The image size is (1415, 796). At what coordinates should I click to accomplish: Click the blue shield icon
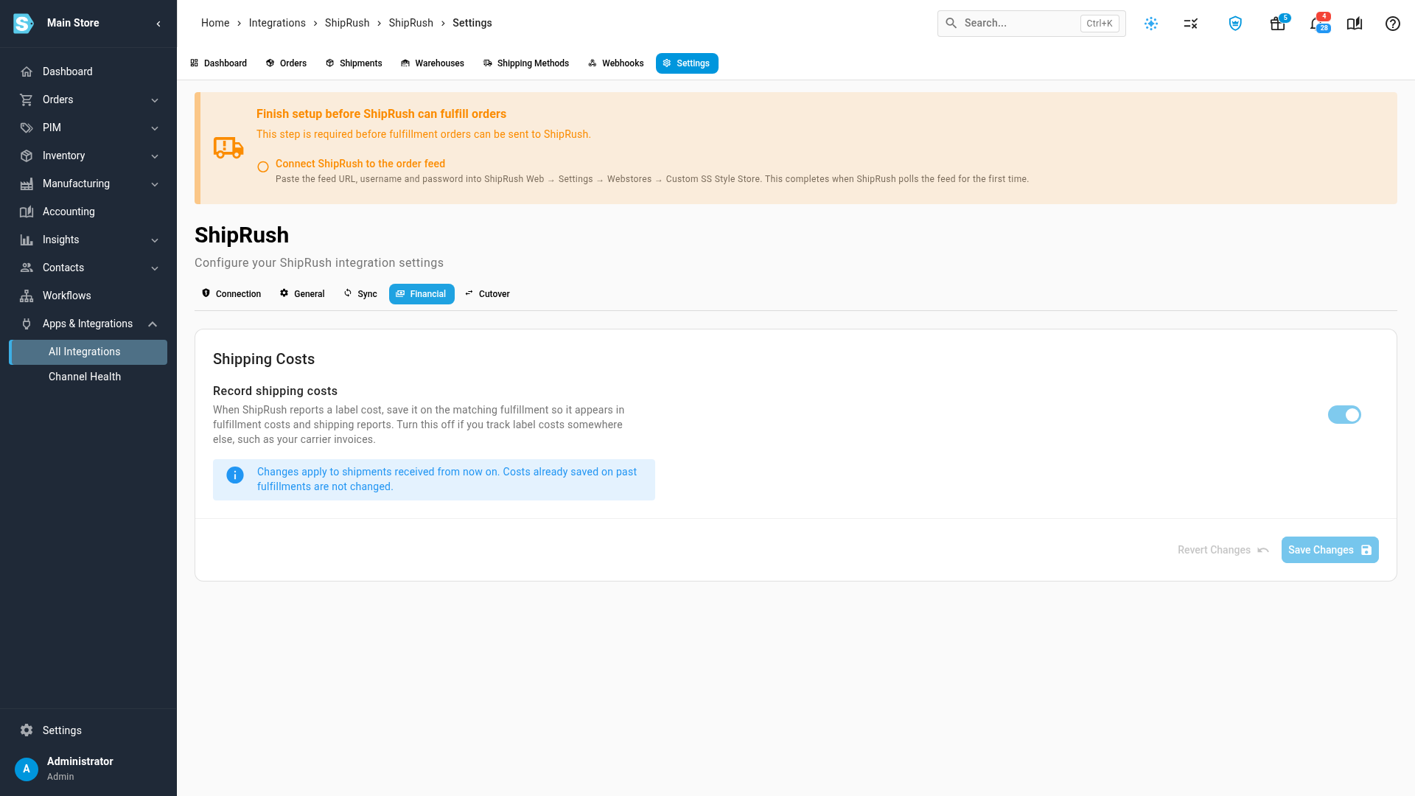tap(1235, 24)
